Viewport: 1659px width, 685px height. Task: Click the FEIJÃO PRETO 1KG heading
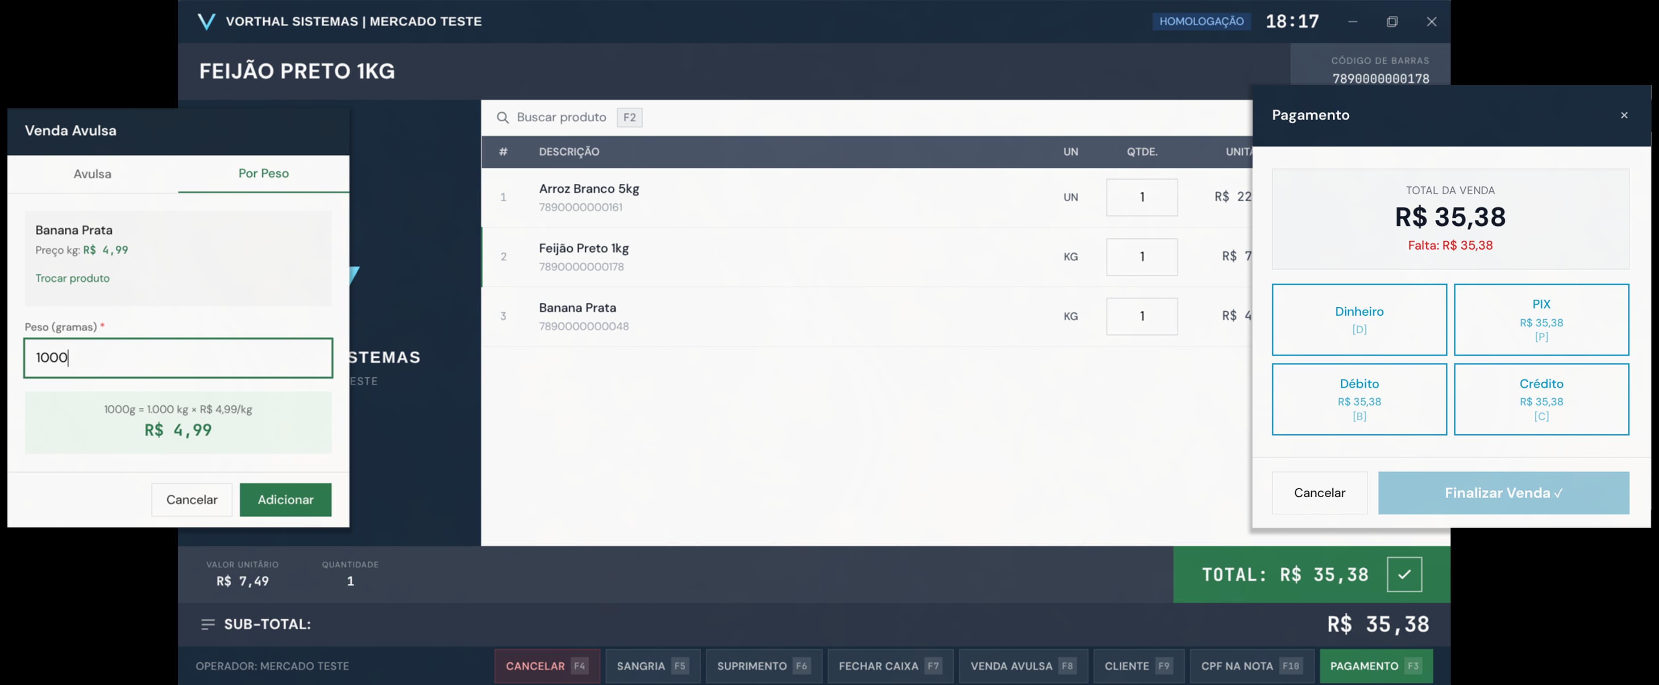point(297,71)
